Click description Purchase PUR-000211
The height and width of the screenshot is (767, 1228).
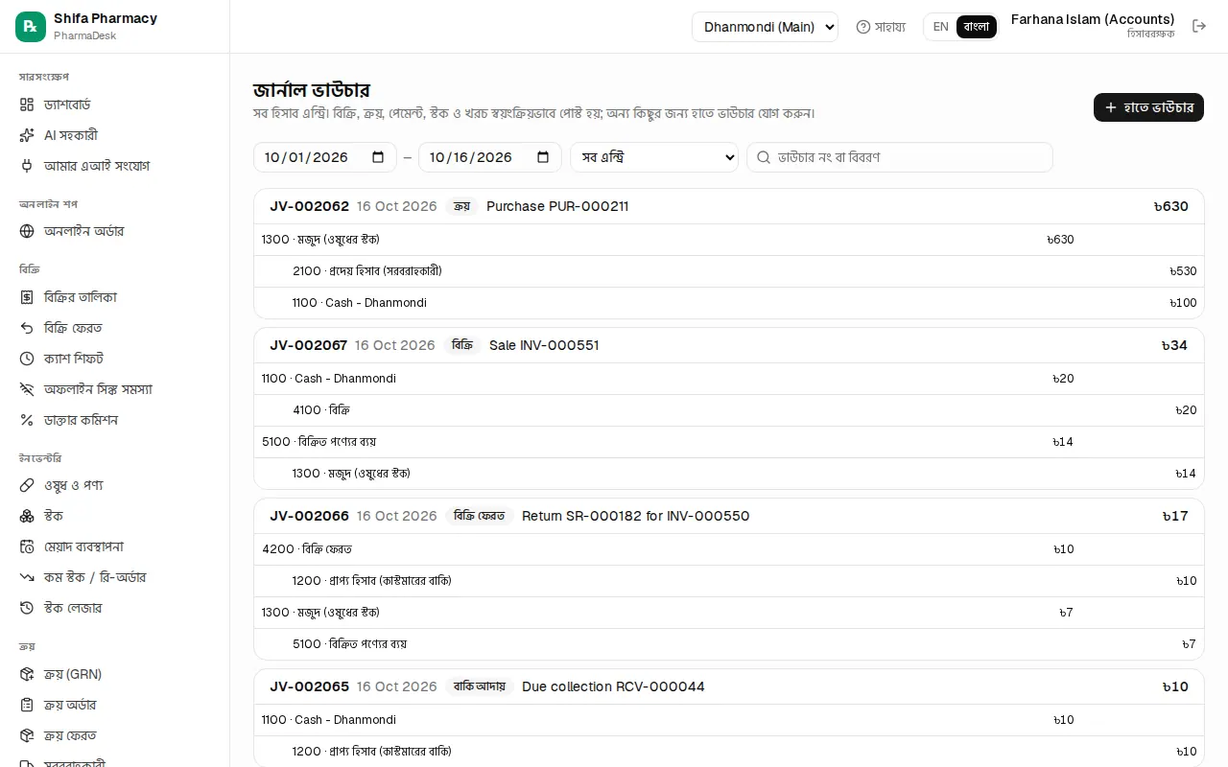tap(557, 206)
